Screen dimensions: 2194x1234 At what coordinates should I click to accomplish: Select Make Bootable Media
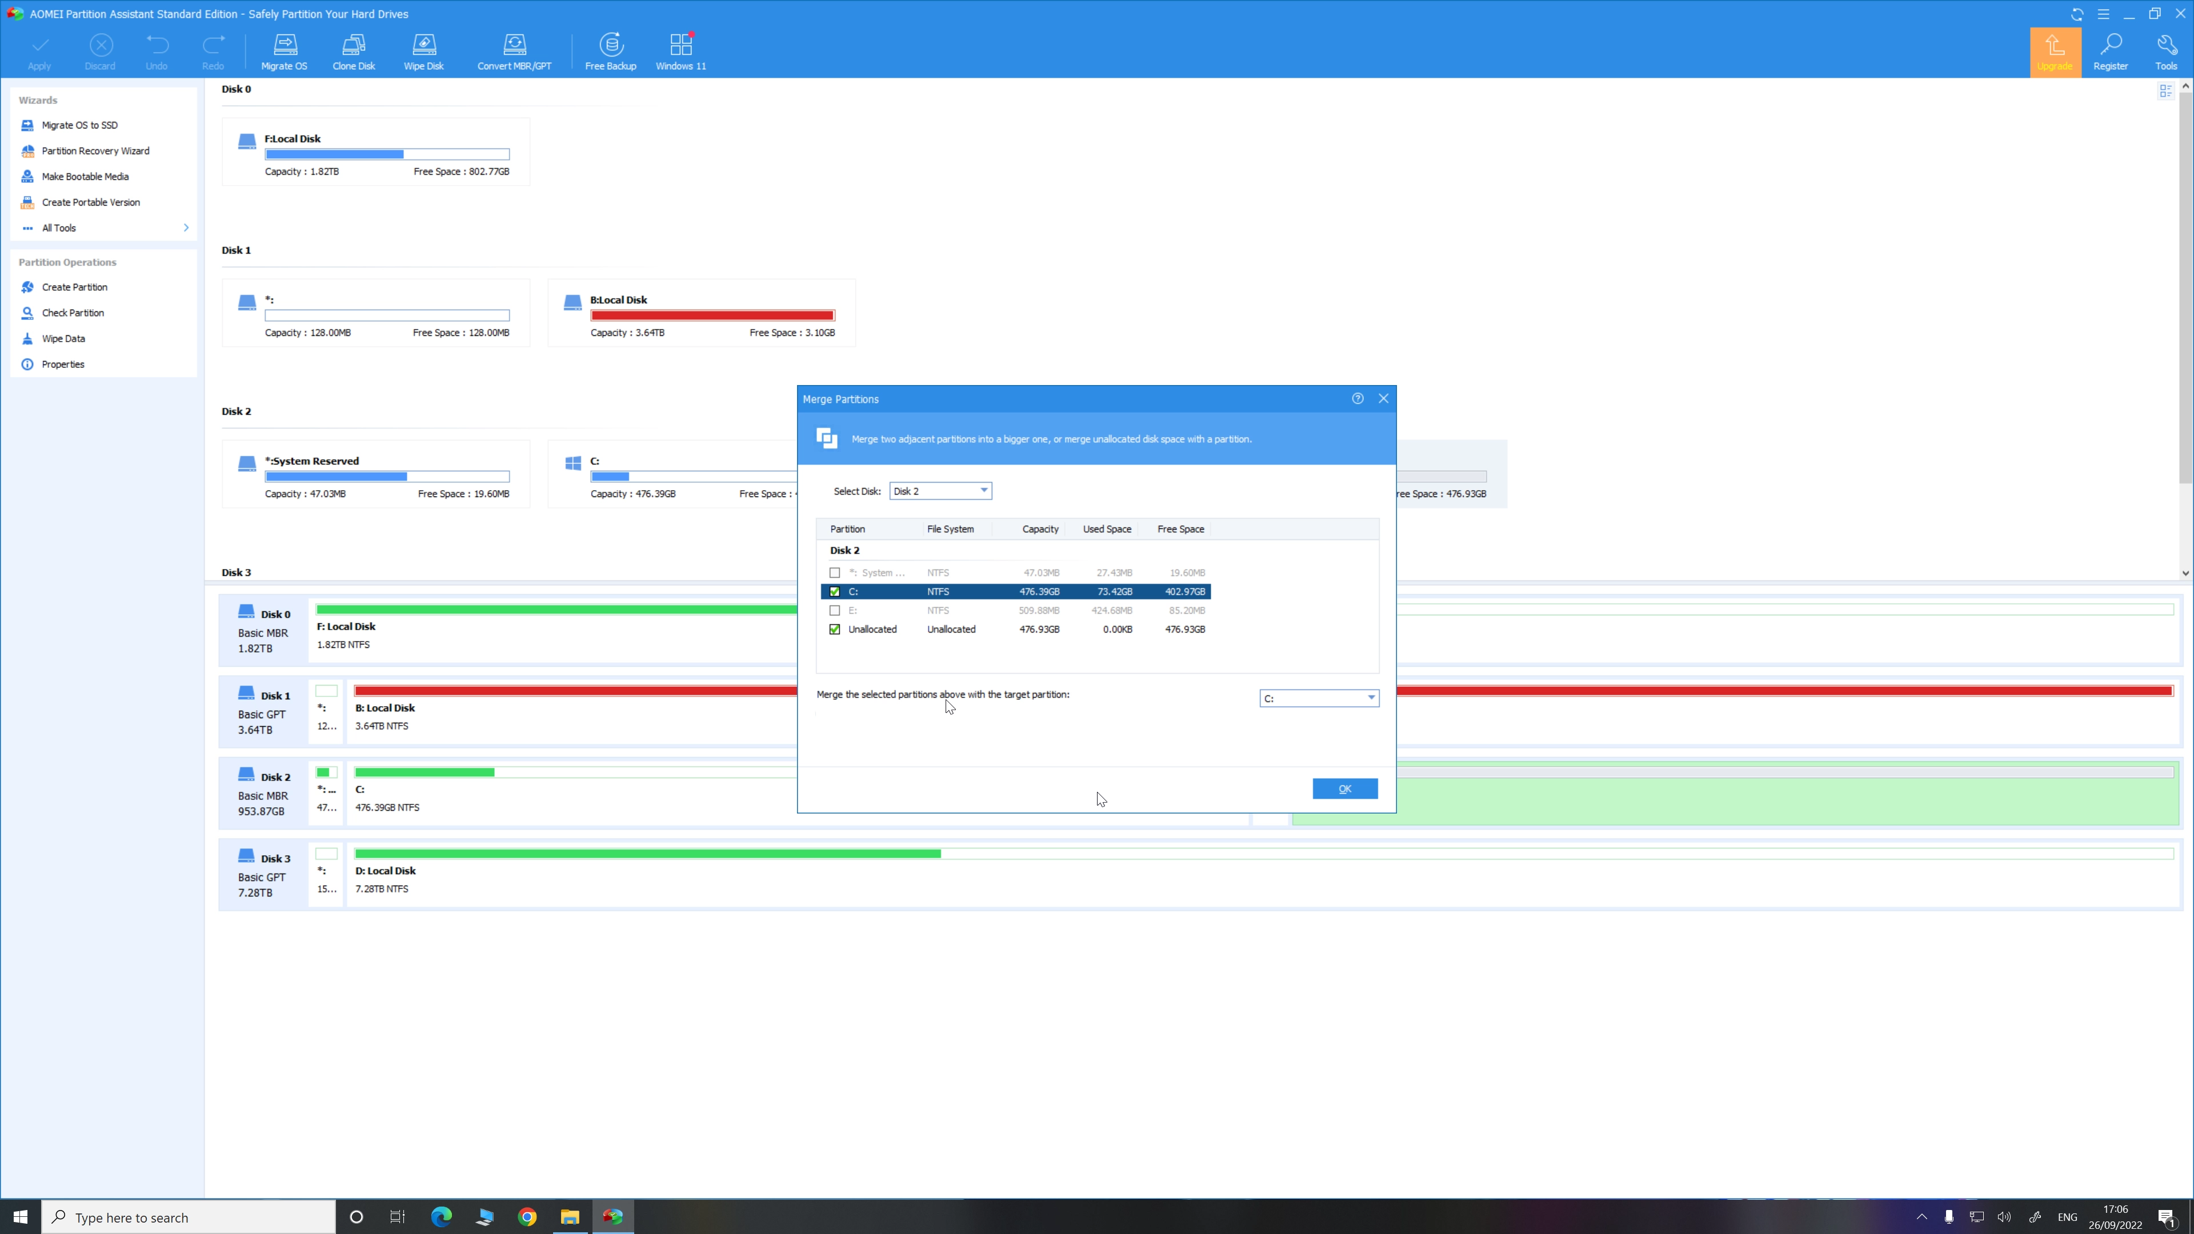[x=85, y=177]
